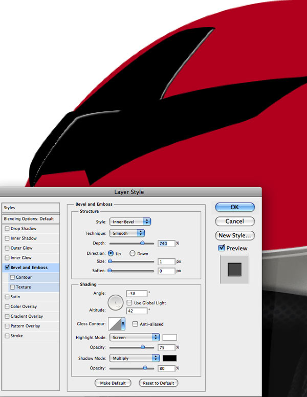Select the Styles entry in the list
This screenshot has height=397, width=307.
pyautogui.click(x=31, y=208)
